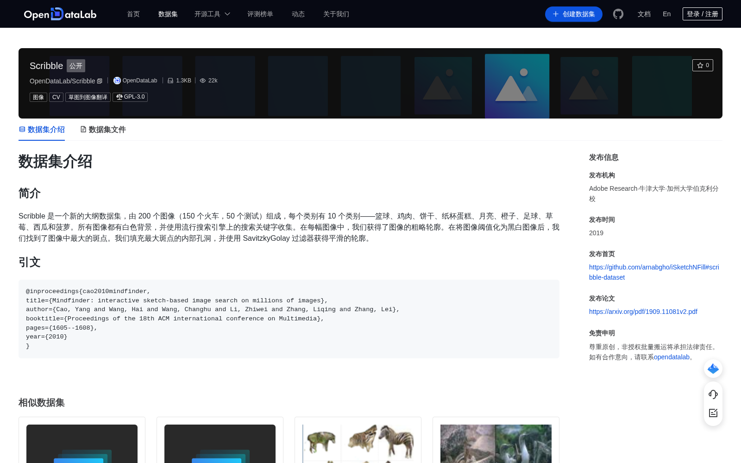
Task: Click the 登录 / 注册 button
Action: [703, 14]
